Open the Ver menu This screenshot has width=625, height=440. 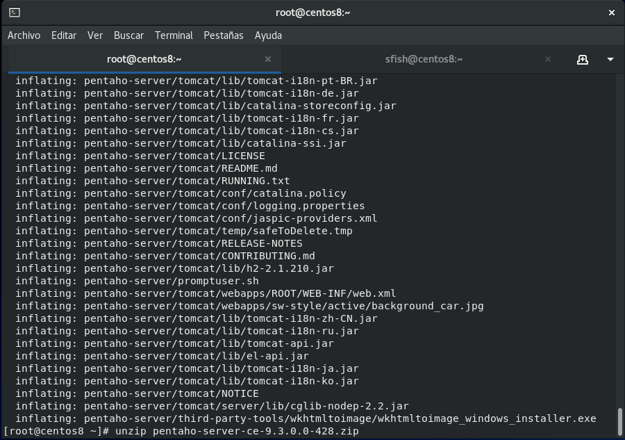(x=95, y=35)
